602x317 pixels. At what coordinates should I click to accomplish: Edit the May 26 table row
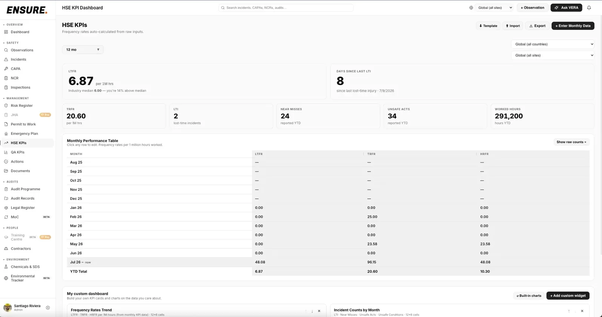pyautogui.click(x=328, y=244)
